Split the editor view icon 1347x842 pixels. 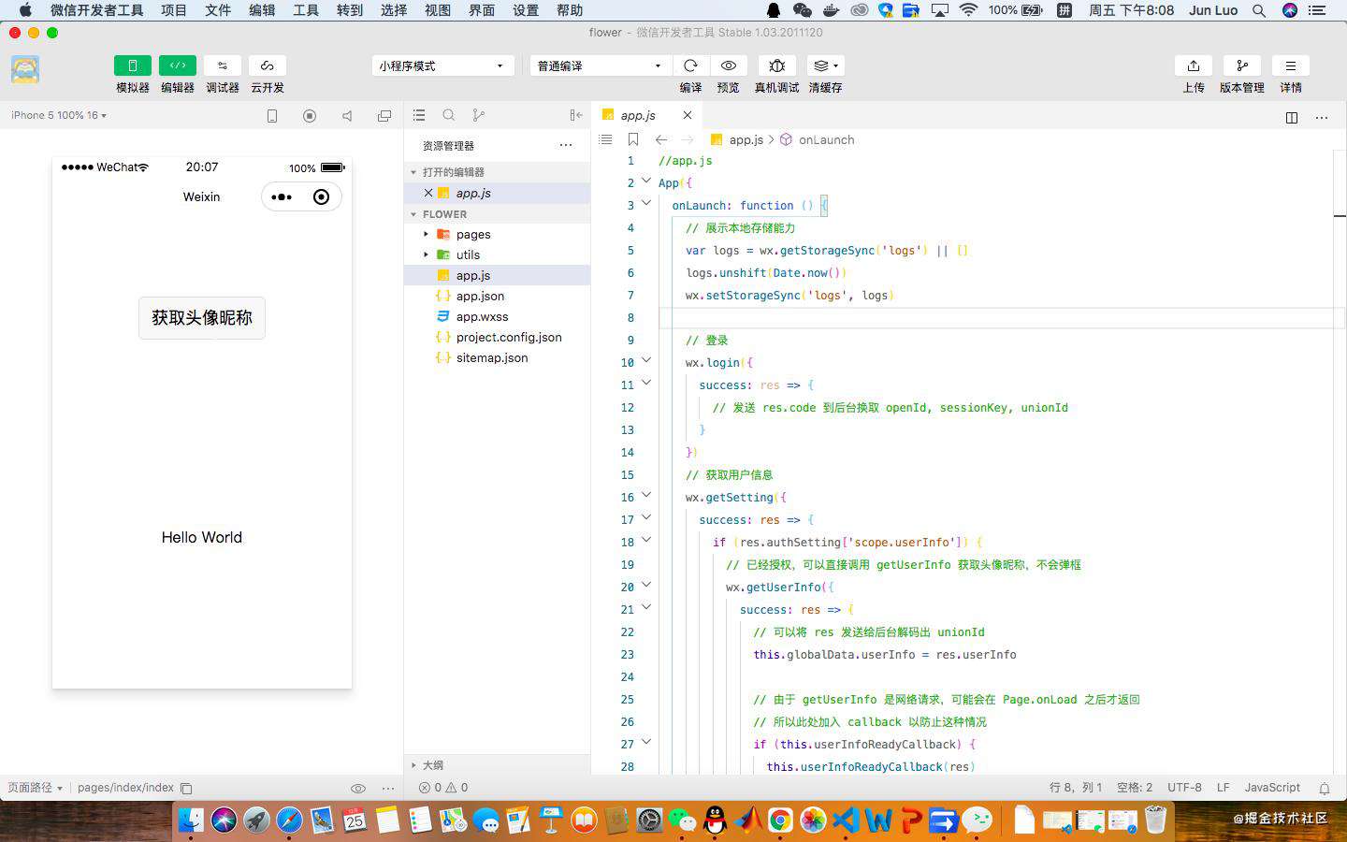(1292, 117)
